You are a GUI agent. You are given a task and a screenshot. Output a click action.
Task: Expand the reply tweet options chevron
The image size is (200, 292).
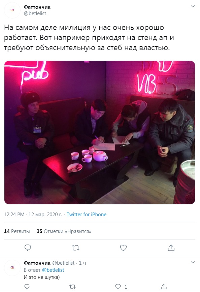[x=193, y=262]
